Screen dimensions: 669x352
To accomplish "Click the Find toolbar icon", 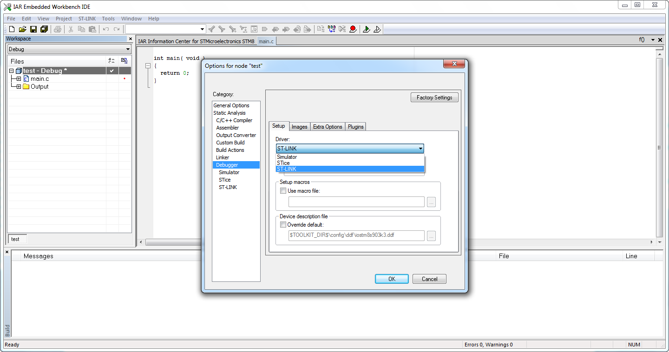I will (x=233, y=29).
